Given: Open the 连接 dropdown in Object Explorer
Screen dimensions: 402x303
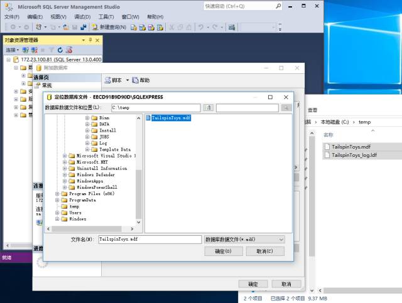Looking at the screenshot, I should coord(13,50).
